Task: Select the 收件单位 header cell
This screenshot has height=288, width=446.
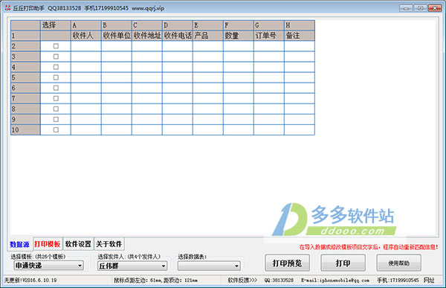Action: [117, 36]
